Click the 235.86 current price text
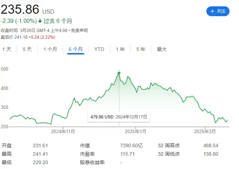The height and width of the screenshot is (169, 239). tap(20, 9)
